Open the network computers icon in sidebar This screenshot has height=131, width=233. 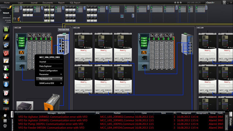coord(6,45)
